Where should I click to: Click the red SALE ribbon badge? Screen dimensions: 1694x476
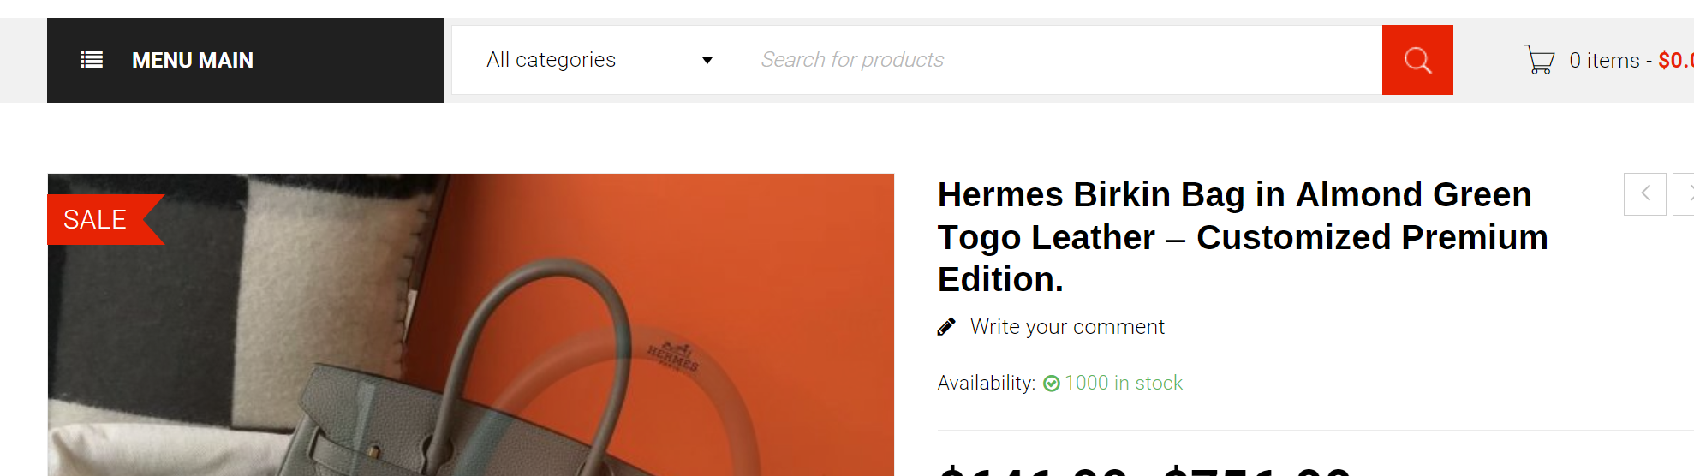[97, 220]
